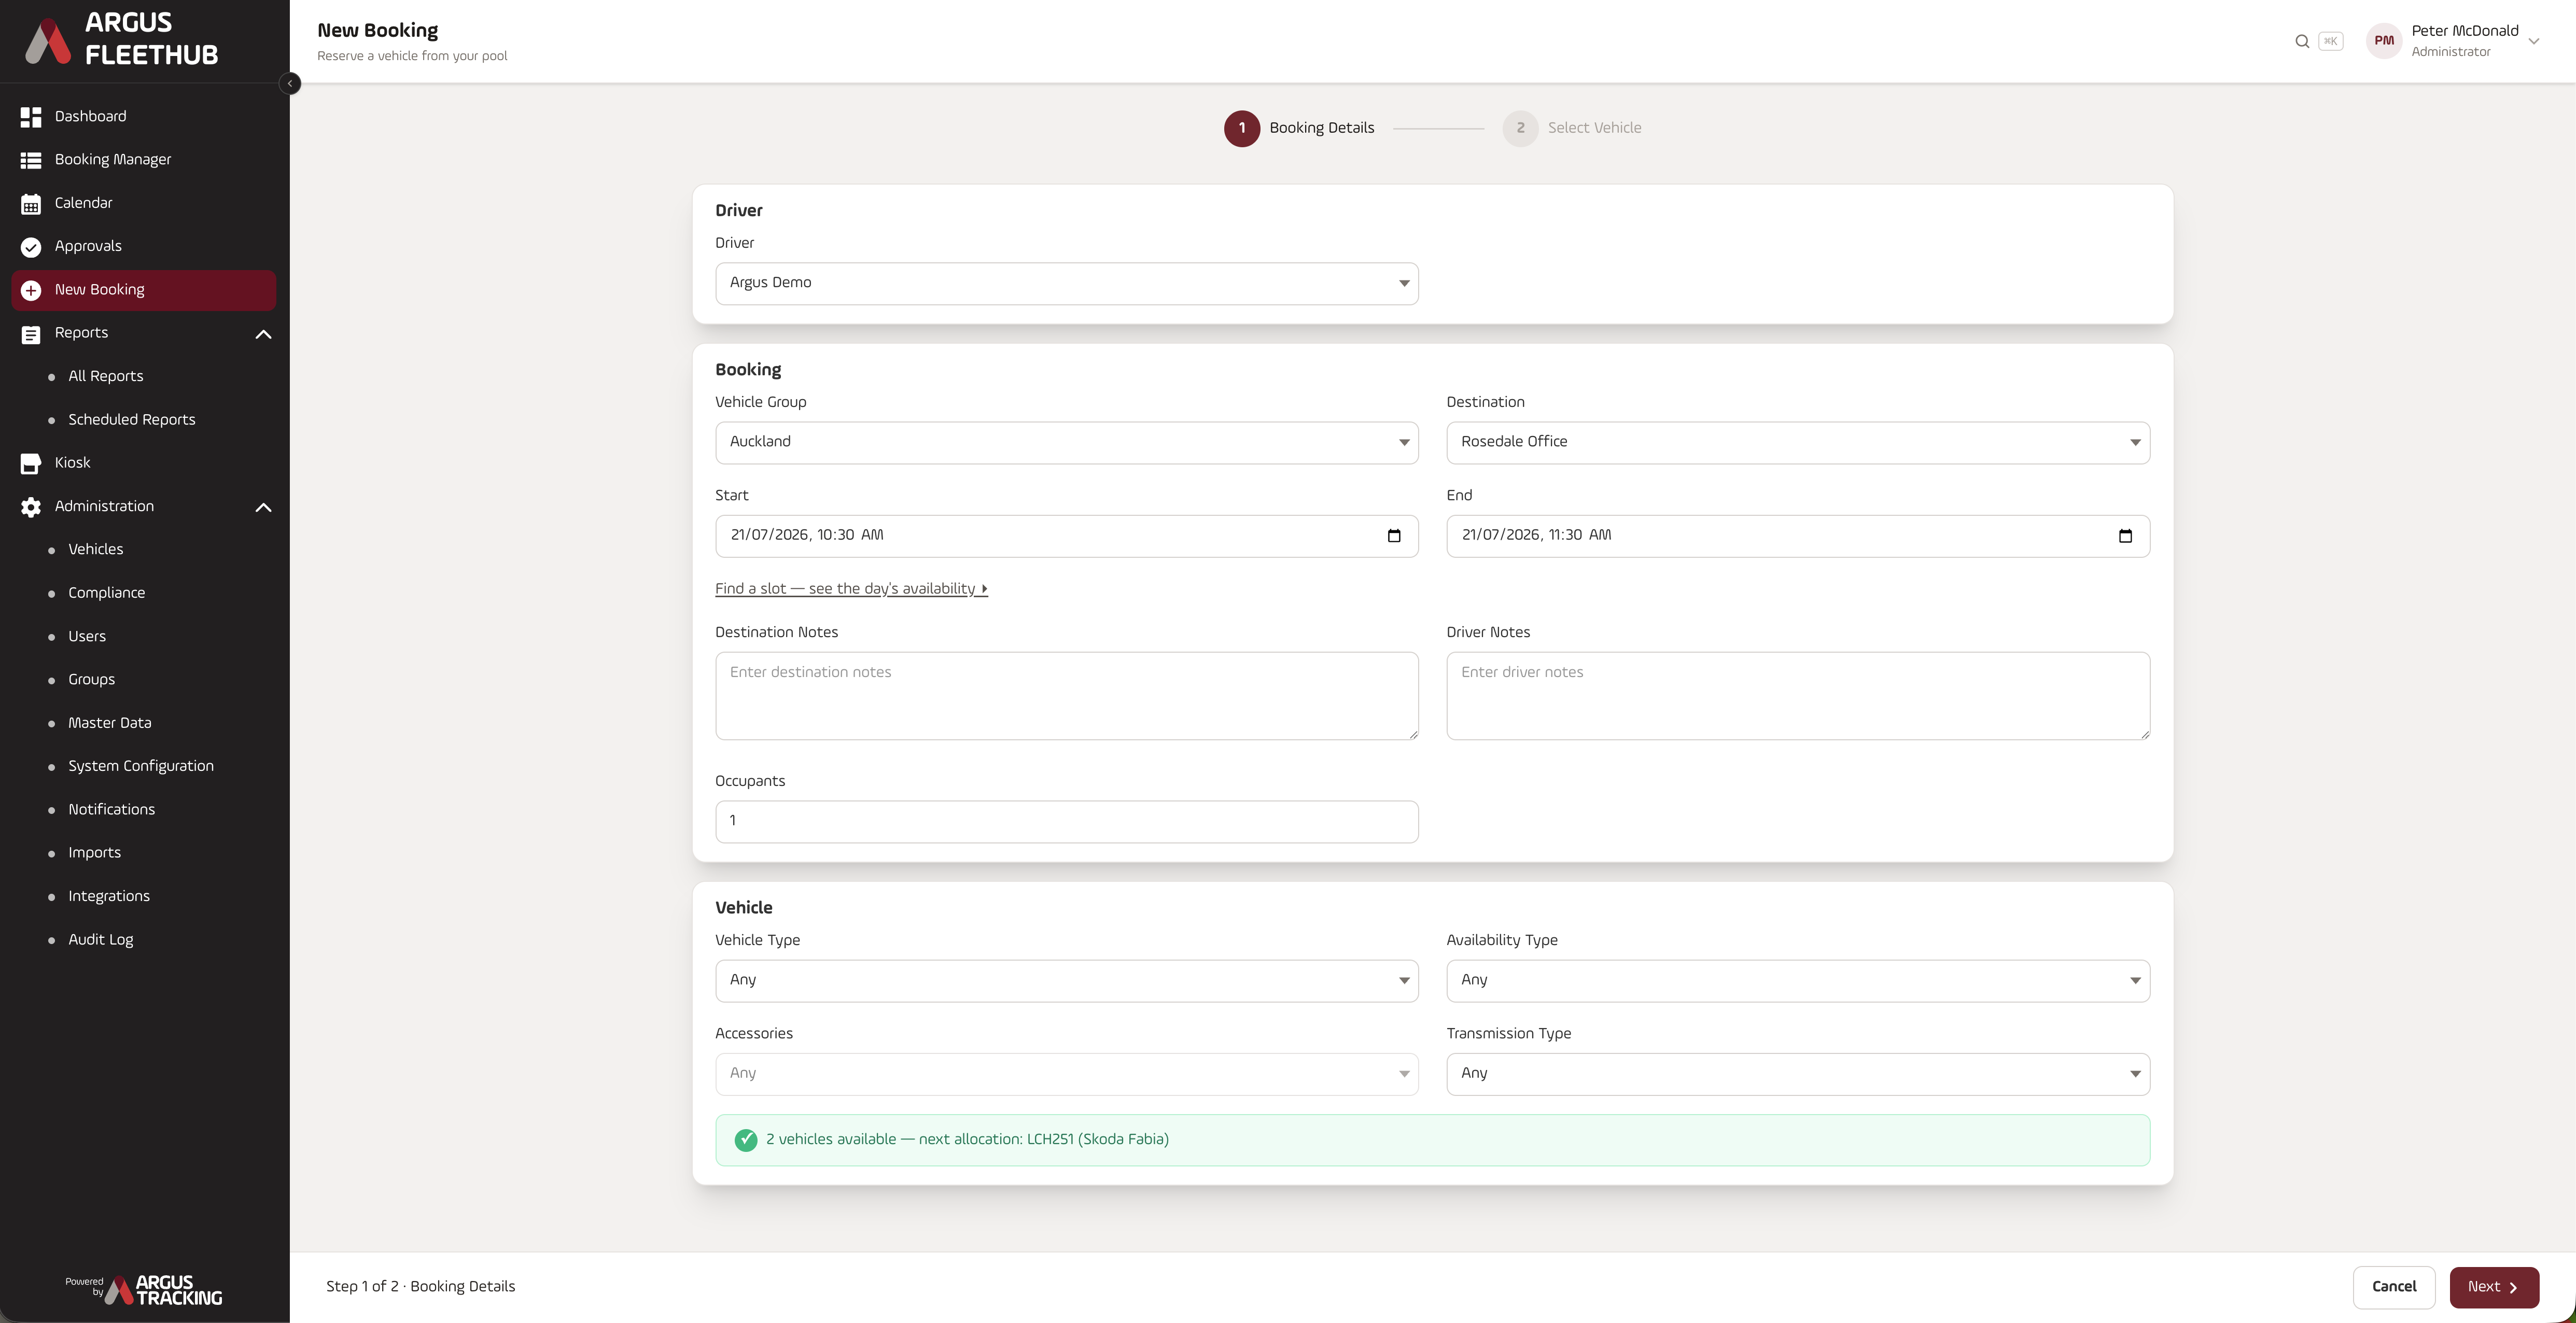This screenshot has height=1323, width=2576.
Task: Click the Cancel button
Action: point(2394,1288)
